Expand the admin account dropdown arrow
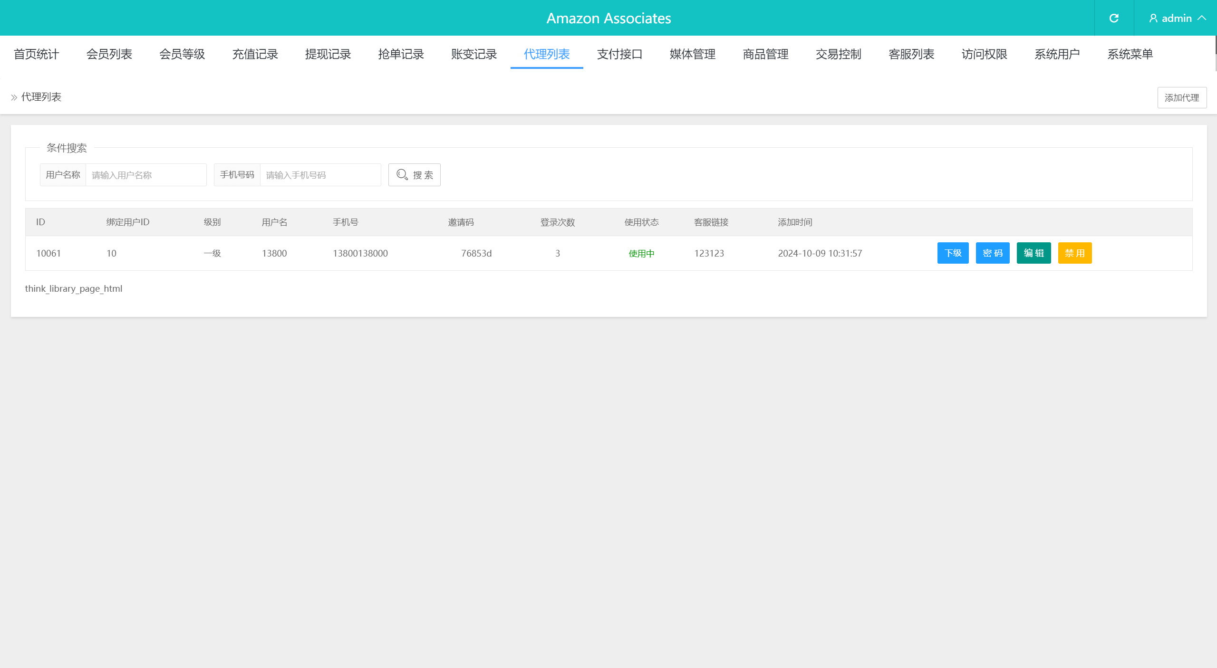1217x668 pixels. (x=1202, y=18)
